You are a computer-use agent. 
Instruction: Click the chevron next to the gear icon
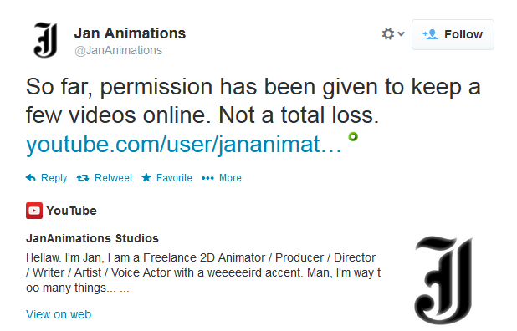coord(402,33)
